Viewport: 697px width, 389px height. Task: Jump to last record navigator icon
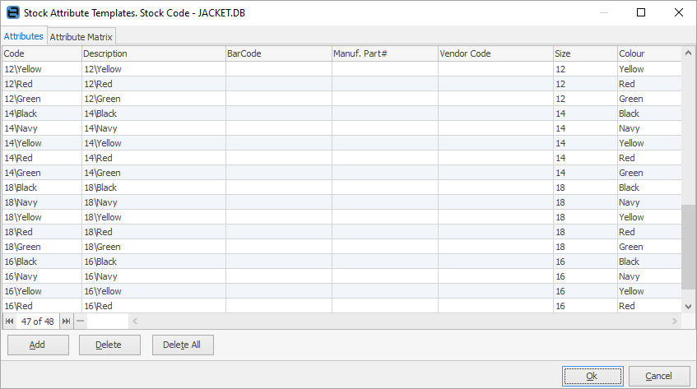[x=66, y=321]
